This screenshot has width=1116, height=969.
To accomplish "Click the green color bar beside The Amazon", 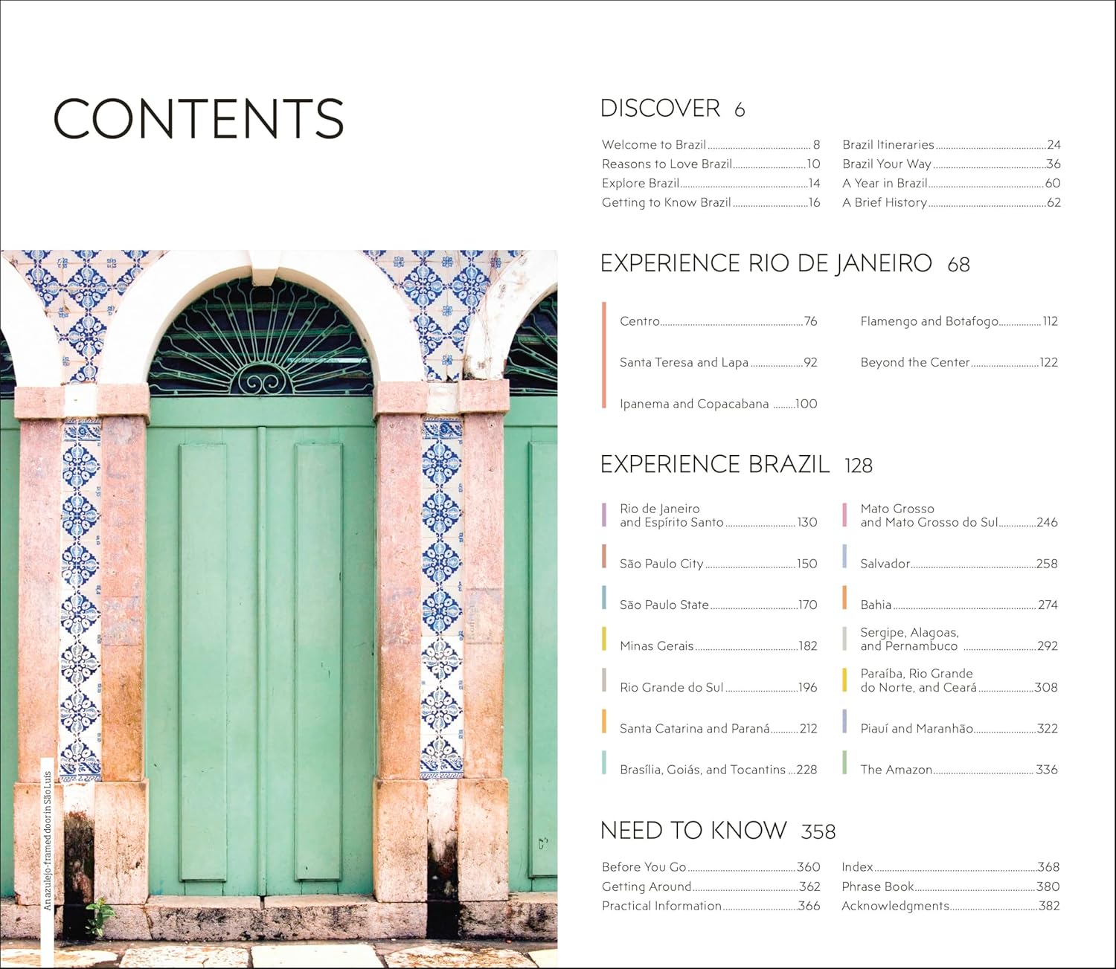I will coord(844,763).
